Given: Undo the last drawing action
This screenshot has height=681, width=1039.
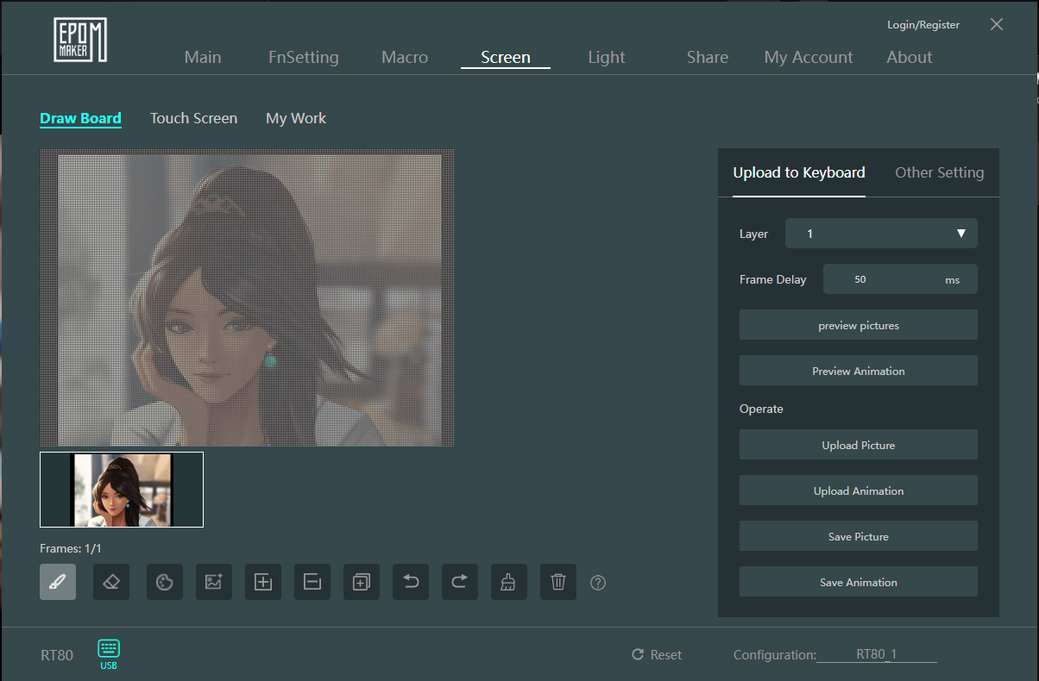Looking at the screenshot, I should (x=411, y=582).
